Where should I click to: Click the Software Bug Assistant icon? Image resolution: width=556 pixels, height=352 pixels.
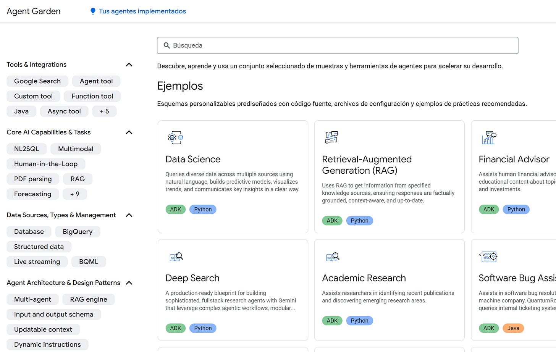[x=488, y=257]
